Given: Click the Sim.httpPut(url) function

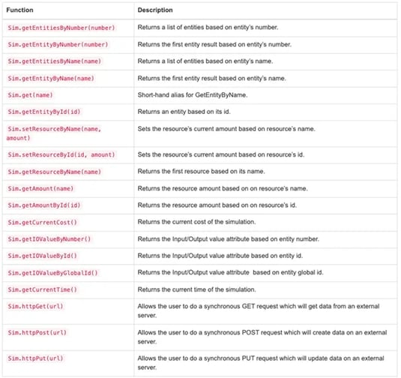Looking at the screenshot, I should pos(35,358).
